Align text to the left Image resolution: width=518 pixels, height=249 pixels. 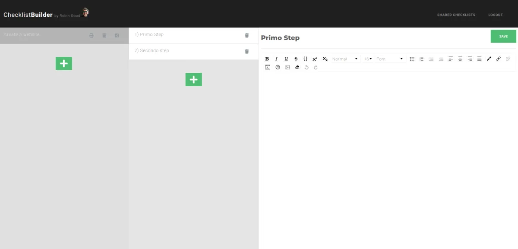(x=451, y=59)
